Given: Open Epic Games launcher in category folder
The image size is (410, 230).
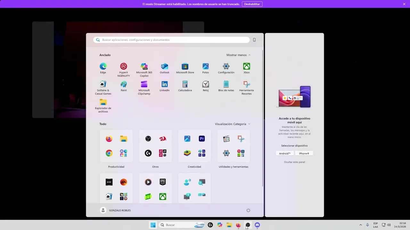Looking at the screenshot, I should pos(163,182).
